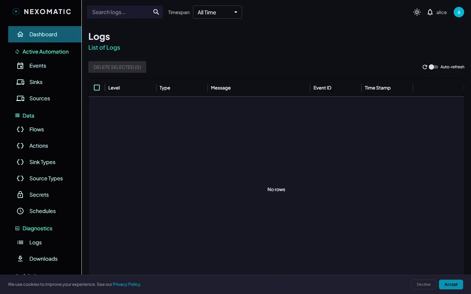The width and height of the screenshot is (471, 294).
Task: Select Secrets in sidebar
Action: (x=45, y=195)
